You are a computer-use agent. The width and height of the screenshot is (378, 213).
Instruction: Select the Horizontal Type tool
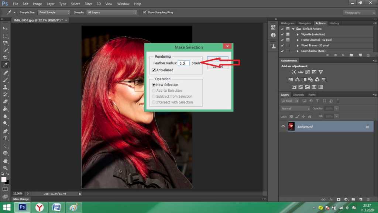point(5,138)
